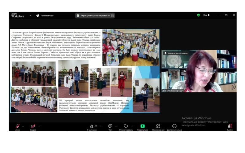Unmute the microphone with Звук button
The height and width of the screenshot is (153, 245).
point(17,126)
